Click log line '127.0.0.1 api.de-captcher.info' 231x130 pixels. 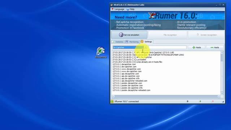pyautogui.click(x=126, y=78)
